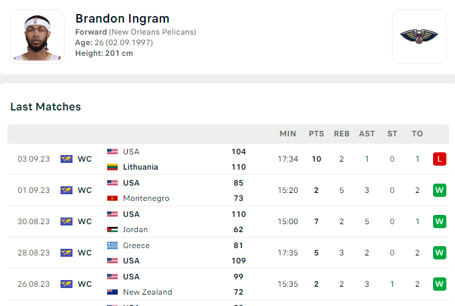The height and width of the screenshot is (306, 455).
Task: Click the WC icon for 03.09.23 match
Action: [67, 159]
